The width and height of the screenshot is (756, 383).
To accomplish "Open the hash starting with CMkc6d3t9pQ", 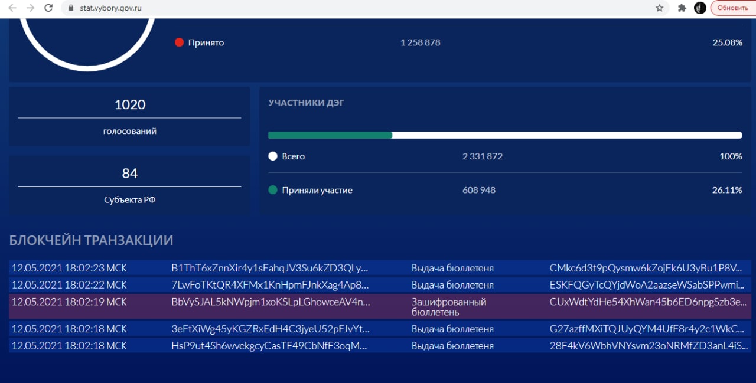I will [646, 268].
